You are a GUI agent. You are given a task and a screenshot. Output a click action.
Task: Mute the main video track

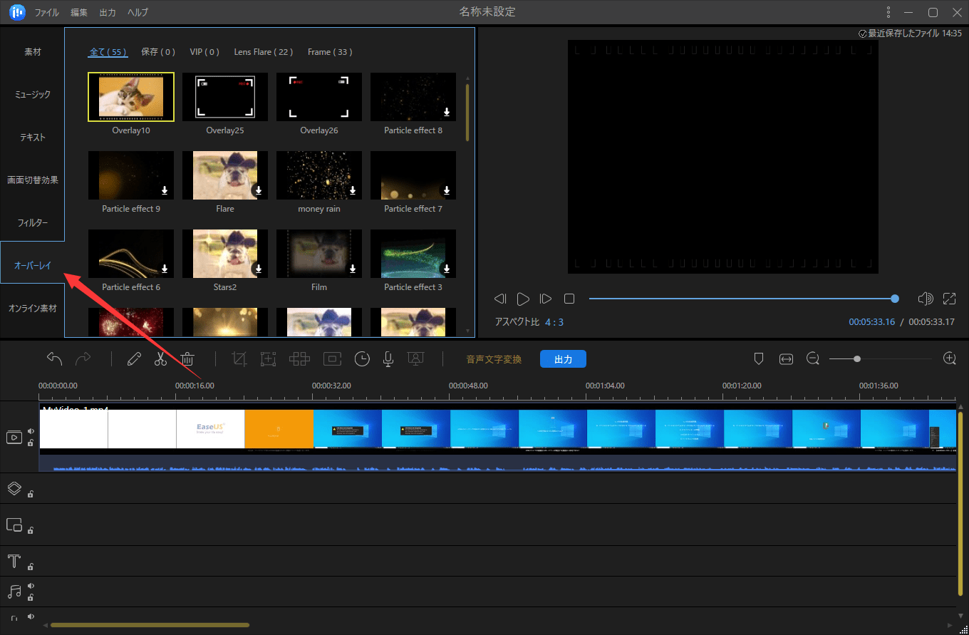(31, 431)
